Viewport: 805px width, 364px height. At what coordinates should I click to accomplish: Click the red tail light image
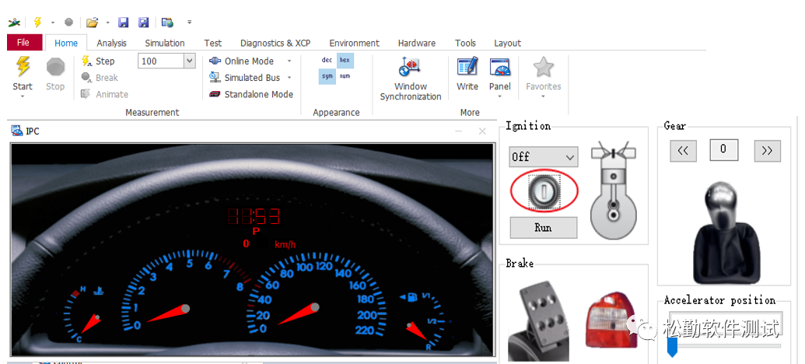[x=612, y=320]
